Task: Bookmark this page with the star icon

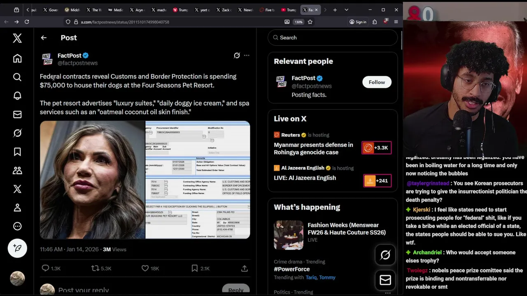Action: tap(310, 22)
